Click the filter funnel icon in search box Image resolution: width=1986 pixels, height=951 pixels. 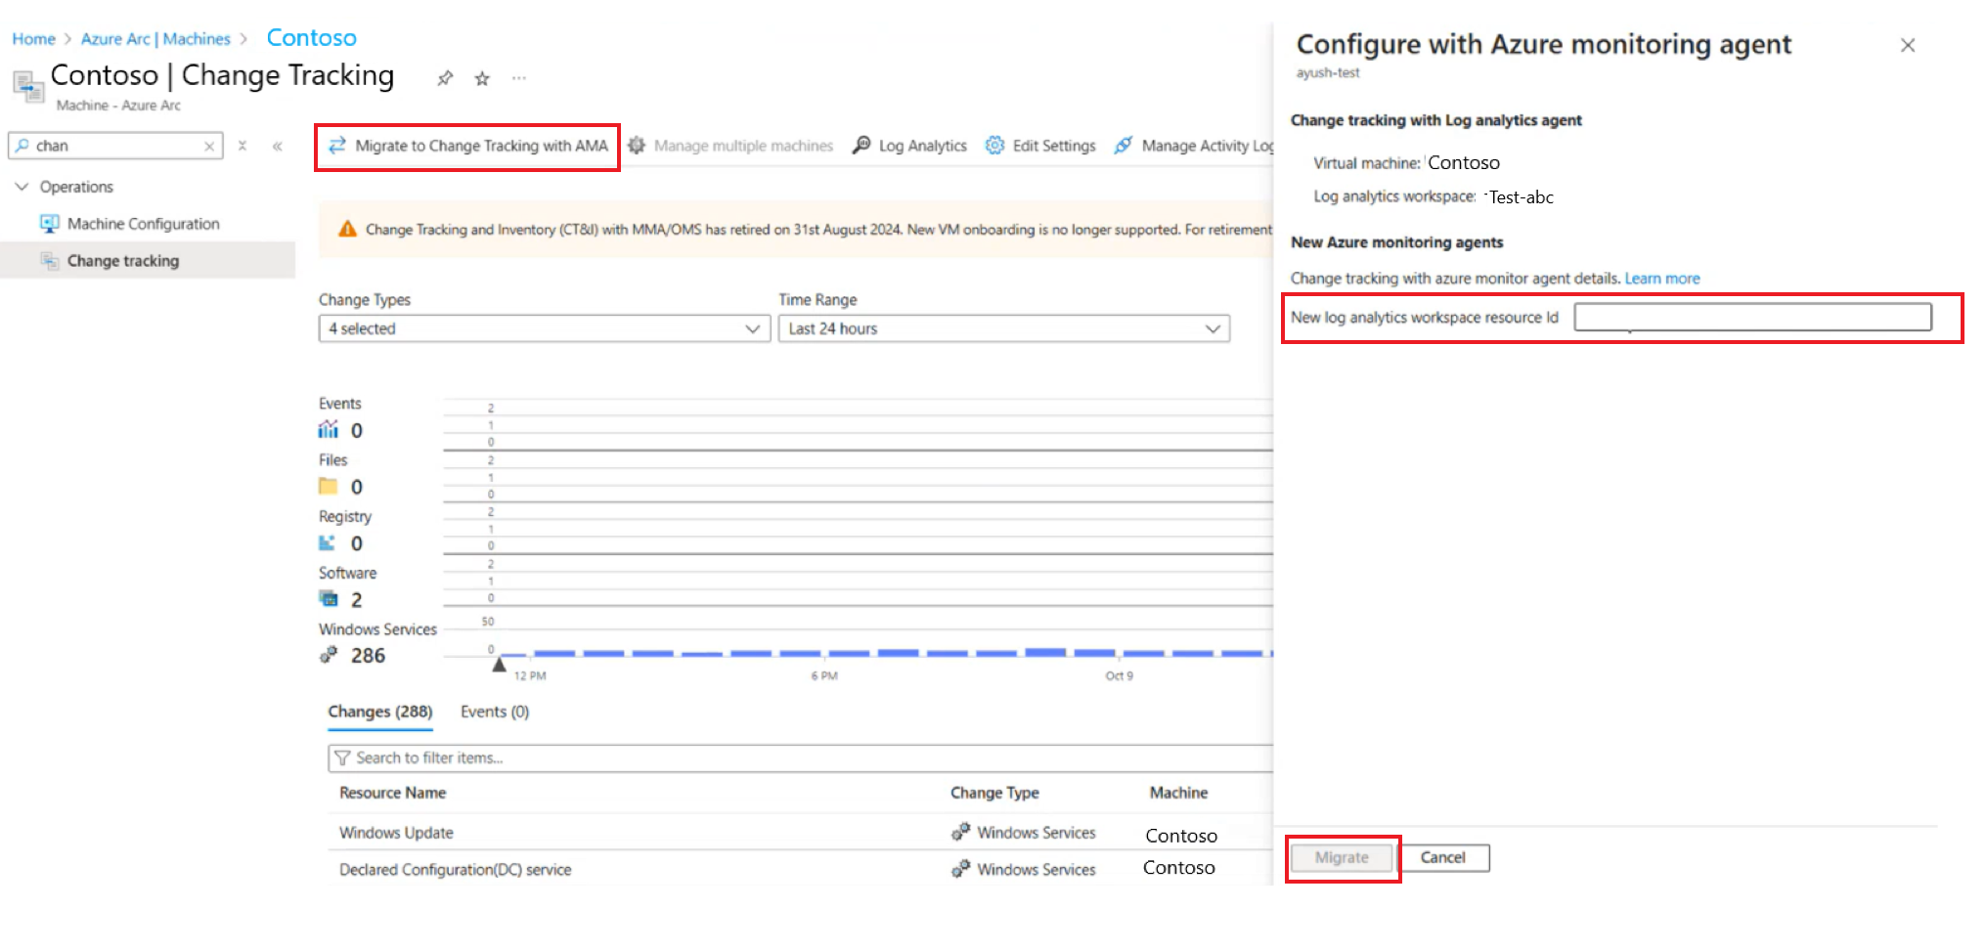pos(342,758)
